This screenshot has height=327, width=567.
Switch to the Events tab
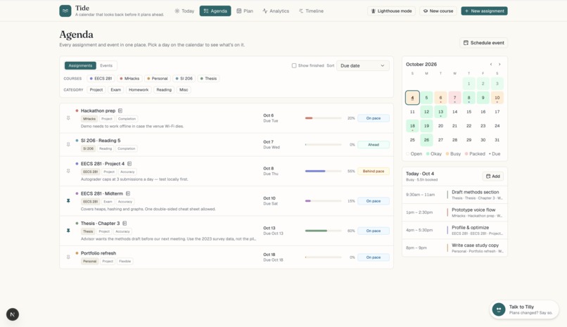pos(106,65)
